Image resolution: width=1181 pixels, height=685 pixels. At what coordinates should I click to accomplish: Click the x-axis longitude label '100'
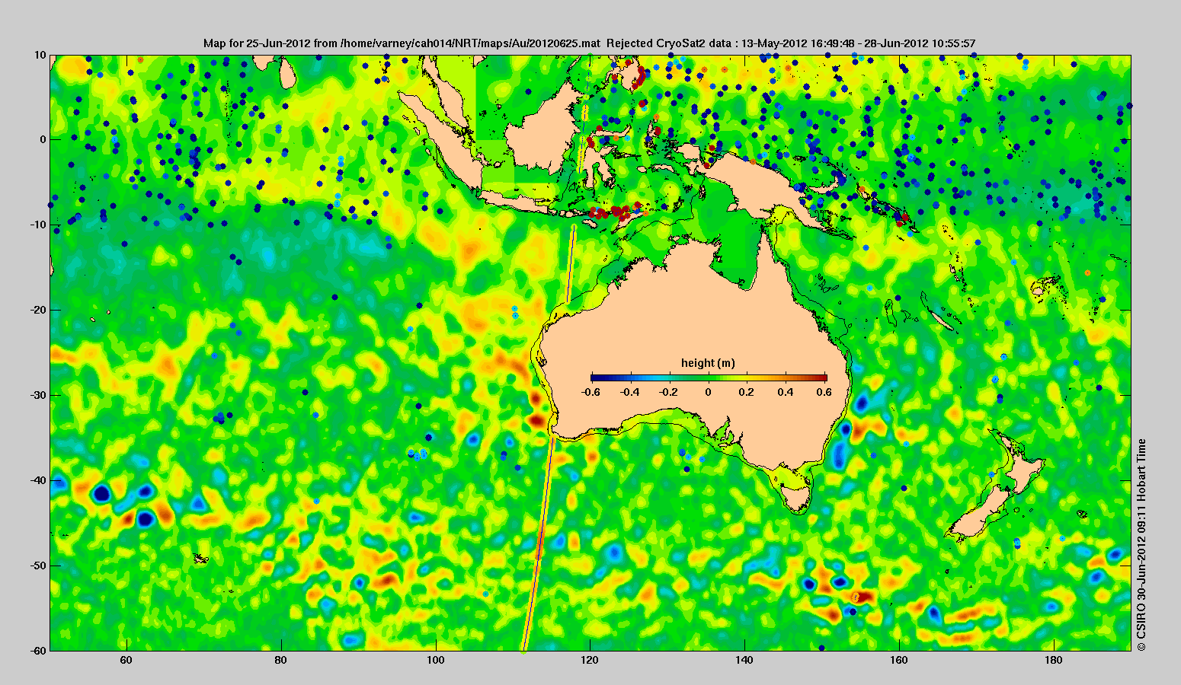436,661
